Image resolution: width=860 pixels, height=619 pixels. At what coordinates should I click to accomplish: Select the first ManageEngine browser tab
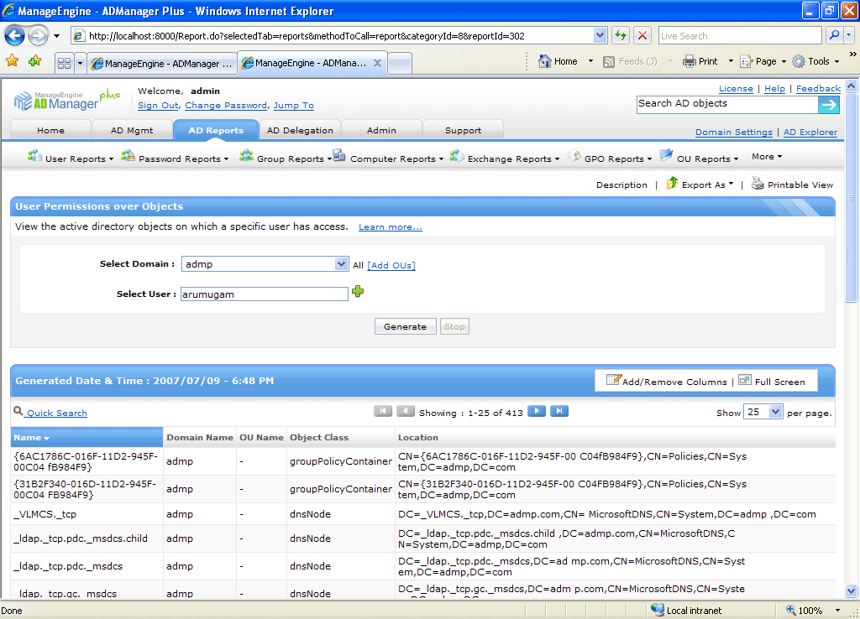[x=162, y=64]
